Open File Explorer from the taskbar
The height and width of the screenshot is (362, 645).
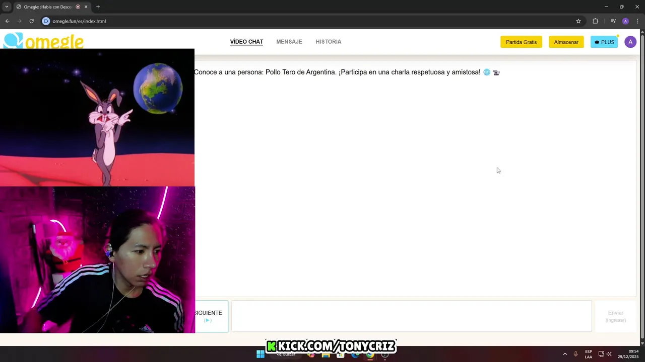326,354
